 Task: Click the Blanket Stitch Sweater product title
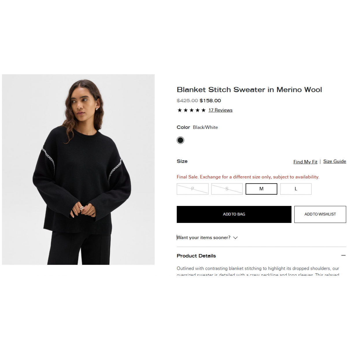[x=249, y=90]
